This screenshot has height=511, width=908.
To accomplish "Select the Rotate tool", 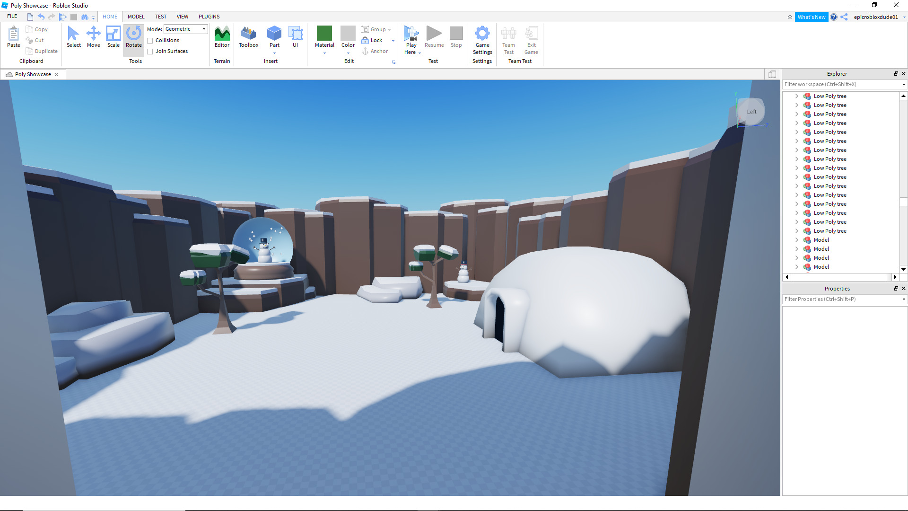I will pos(134,37).
